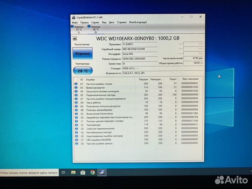Click status icon for 0B Повторы рекалибровки
This screenshot has height=189, width=252.
[76, 110]
